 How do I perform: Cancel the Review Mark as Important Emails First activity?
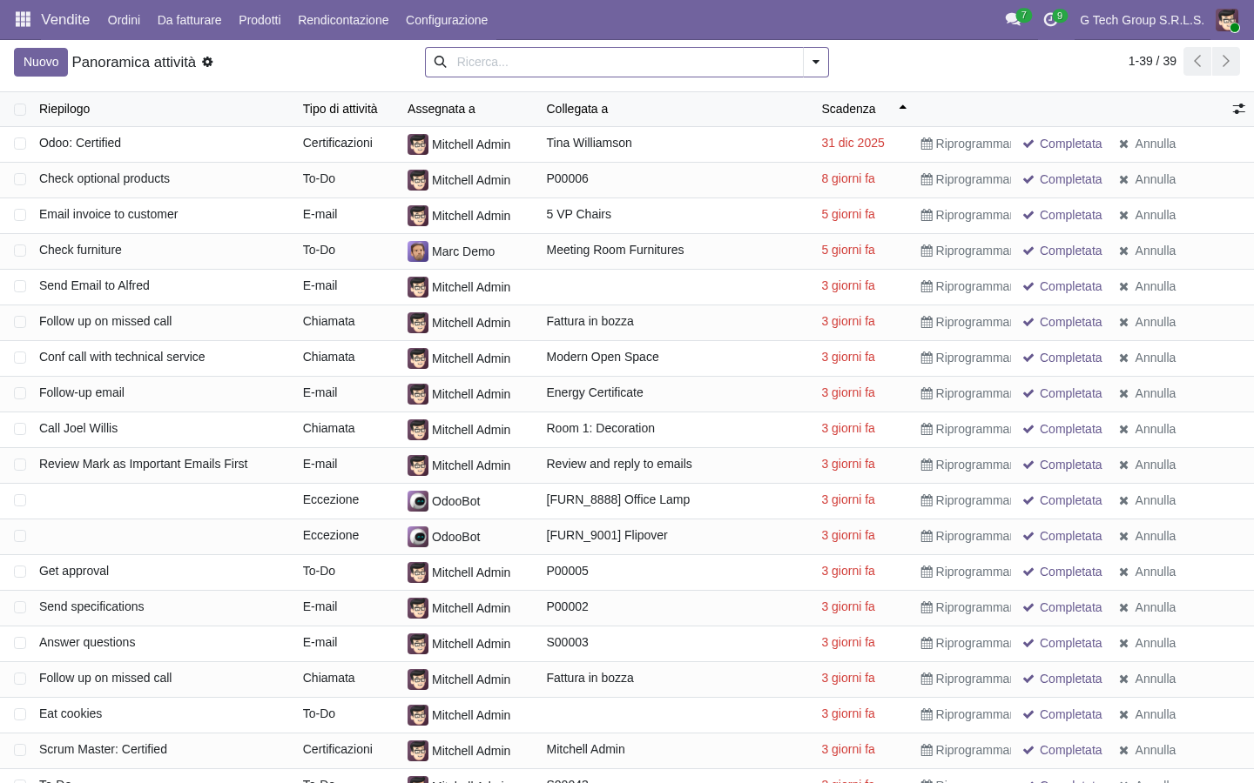point(1147,465)
